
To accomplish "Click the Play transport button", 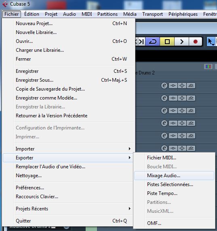I will click(x=182, y=42).
